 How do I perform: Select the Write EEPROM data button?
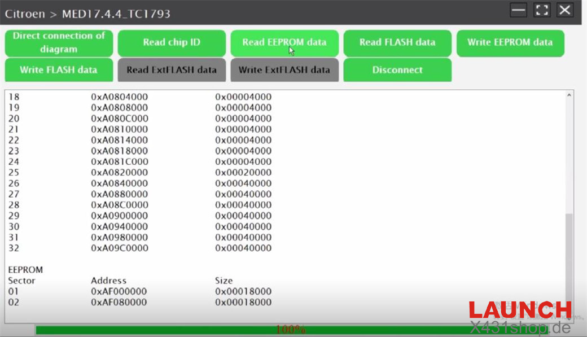[x=510, y=43]
